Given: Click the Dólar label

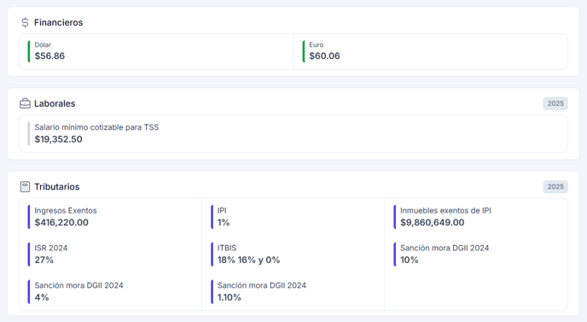Looking at the screenshot, I should tap(43, 44).
